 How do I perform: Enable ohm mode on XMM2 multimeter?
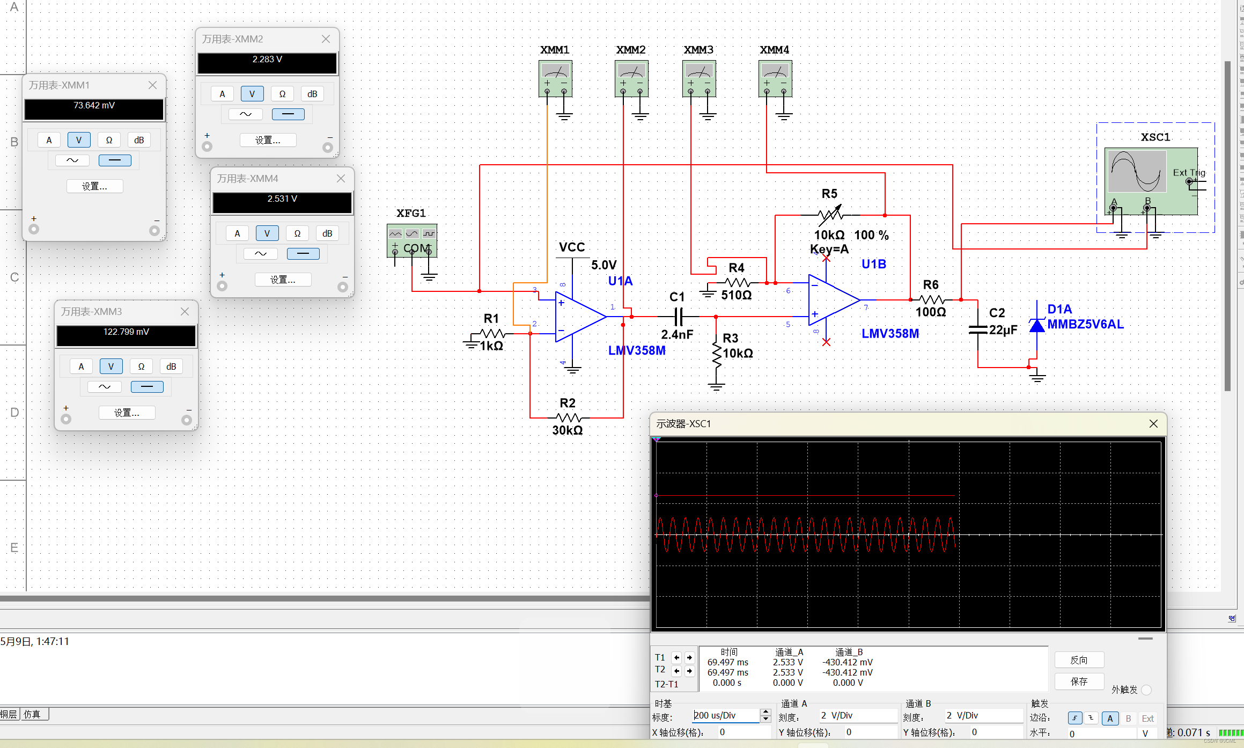coord(282,94)
